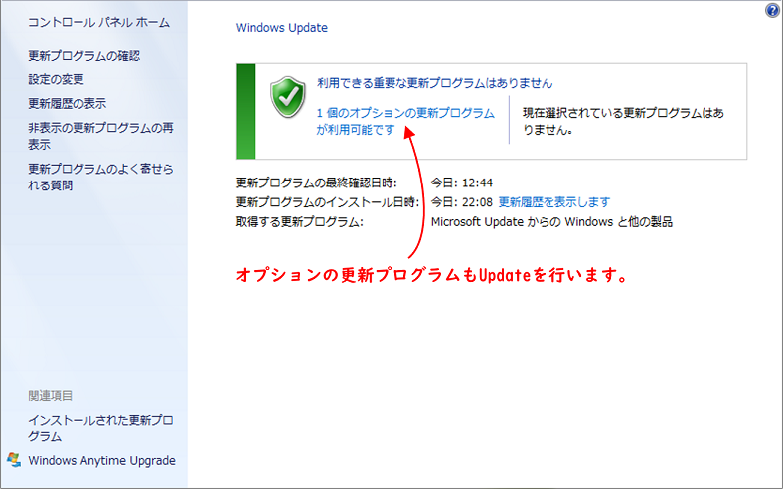Open 1 個のオプションの更新プログラムが利用可能です link
783x489 pixels.
coord(405,121)
